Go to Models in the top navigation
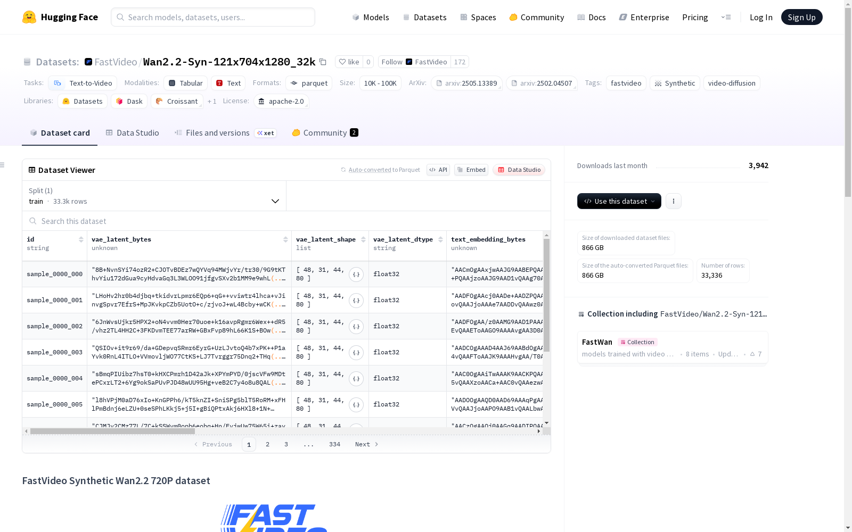Screen dimensions: 852x532 pyautogui.click(x=371, y=17)
